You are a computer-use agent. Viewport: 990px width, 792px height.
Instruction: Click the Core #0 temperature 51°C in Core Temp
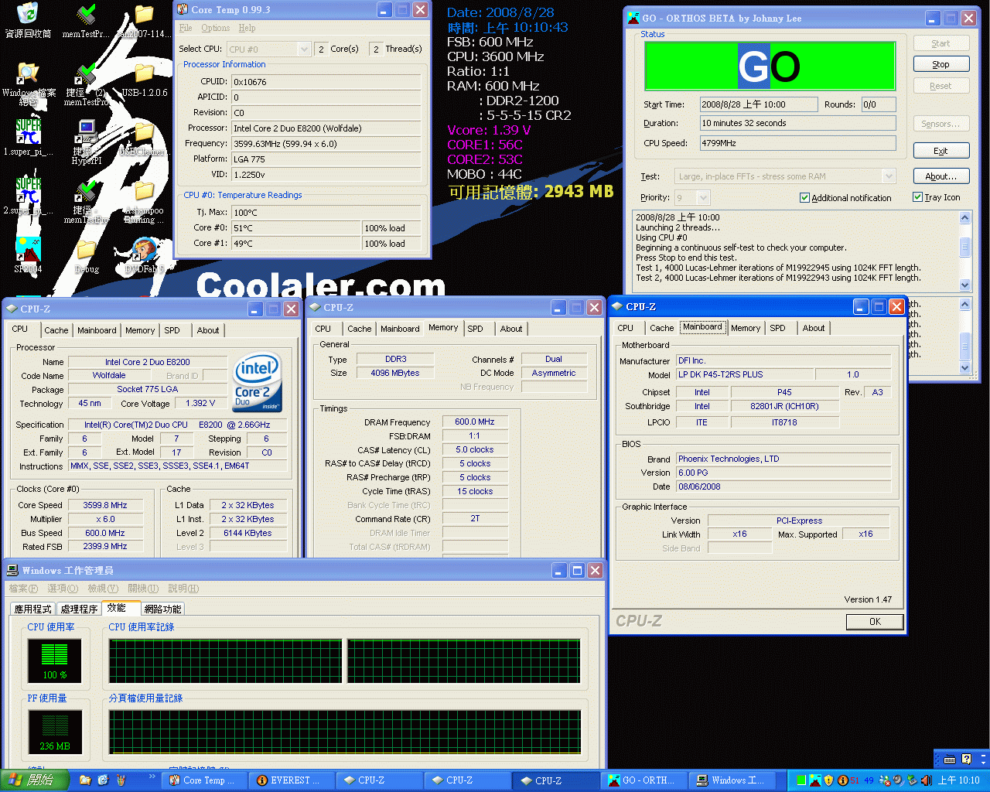[296, 228]
